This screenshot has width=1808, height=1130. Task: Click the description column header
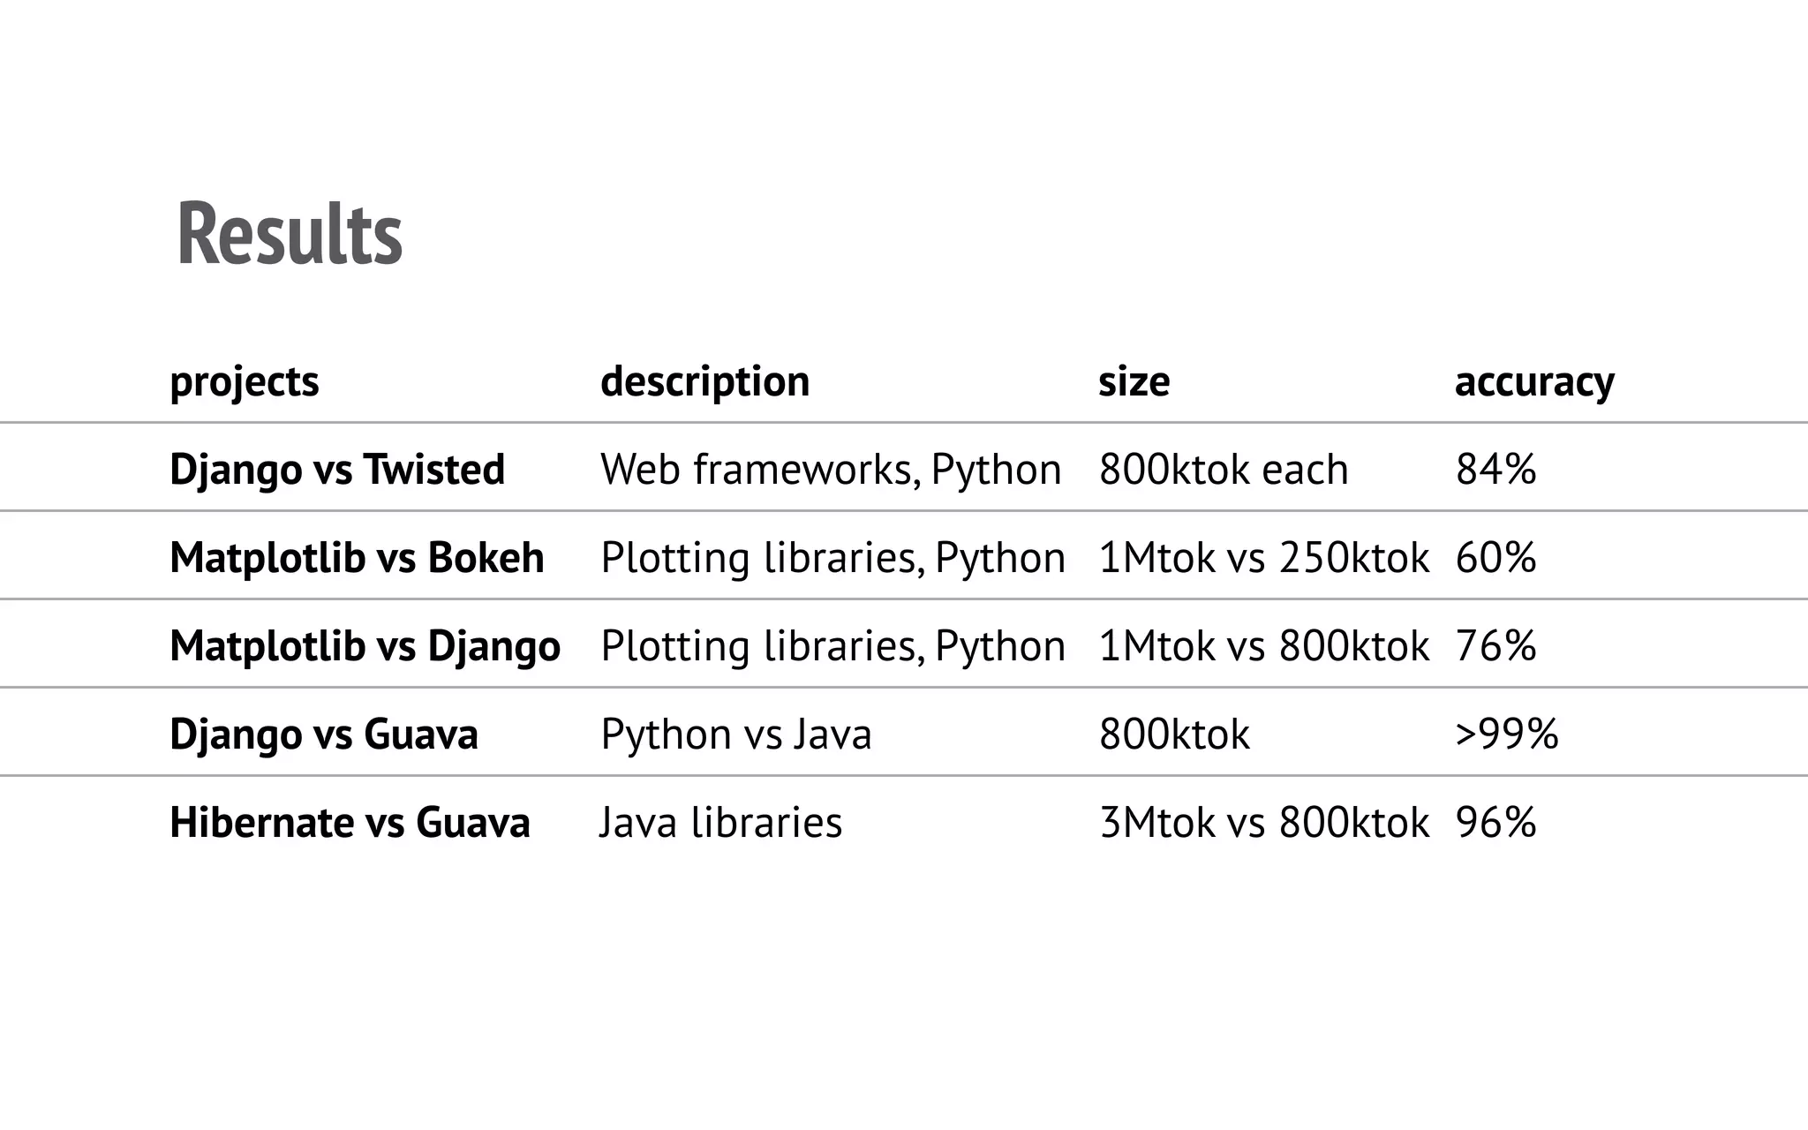(704, 381)
